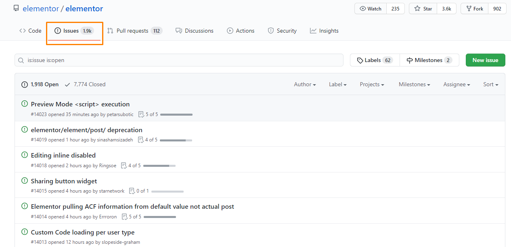
Task: Click the 5 of 5 checklist icon for #14014
Action: click(124, 217)
